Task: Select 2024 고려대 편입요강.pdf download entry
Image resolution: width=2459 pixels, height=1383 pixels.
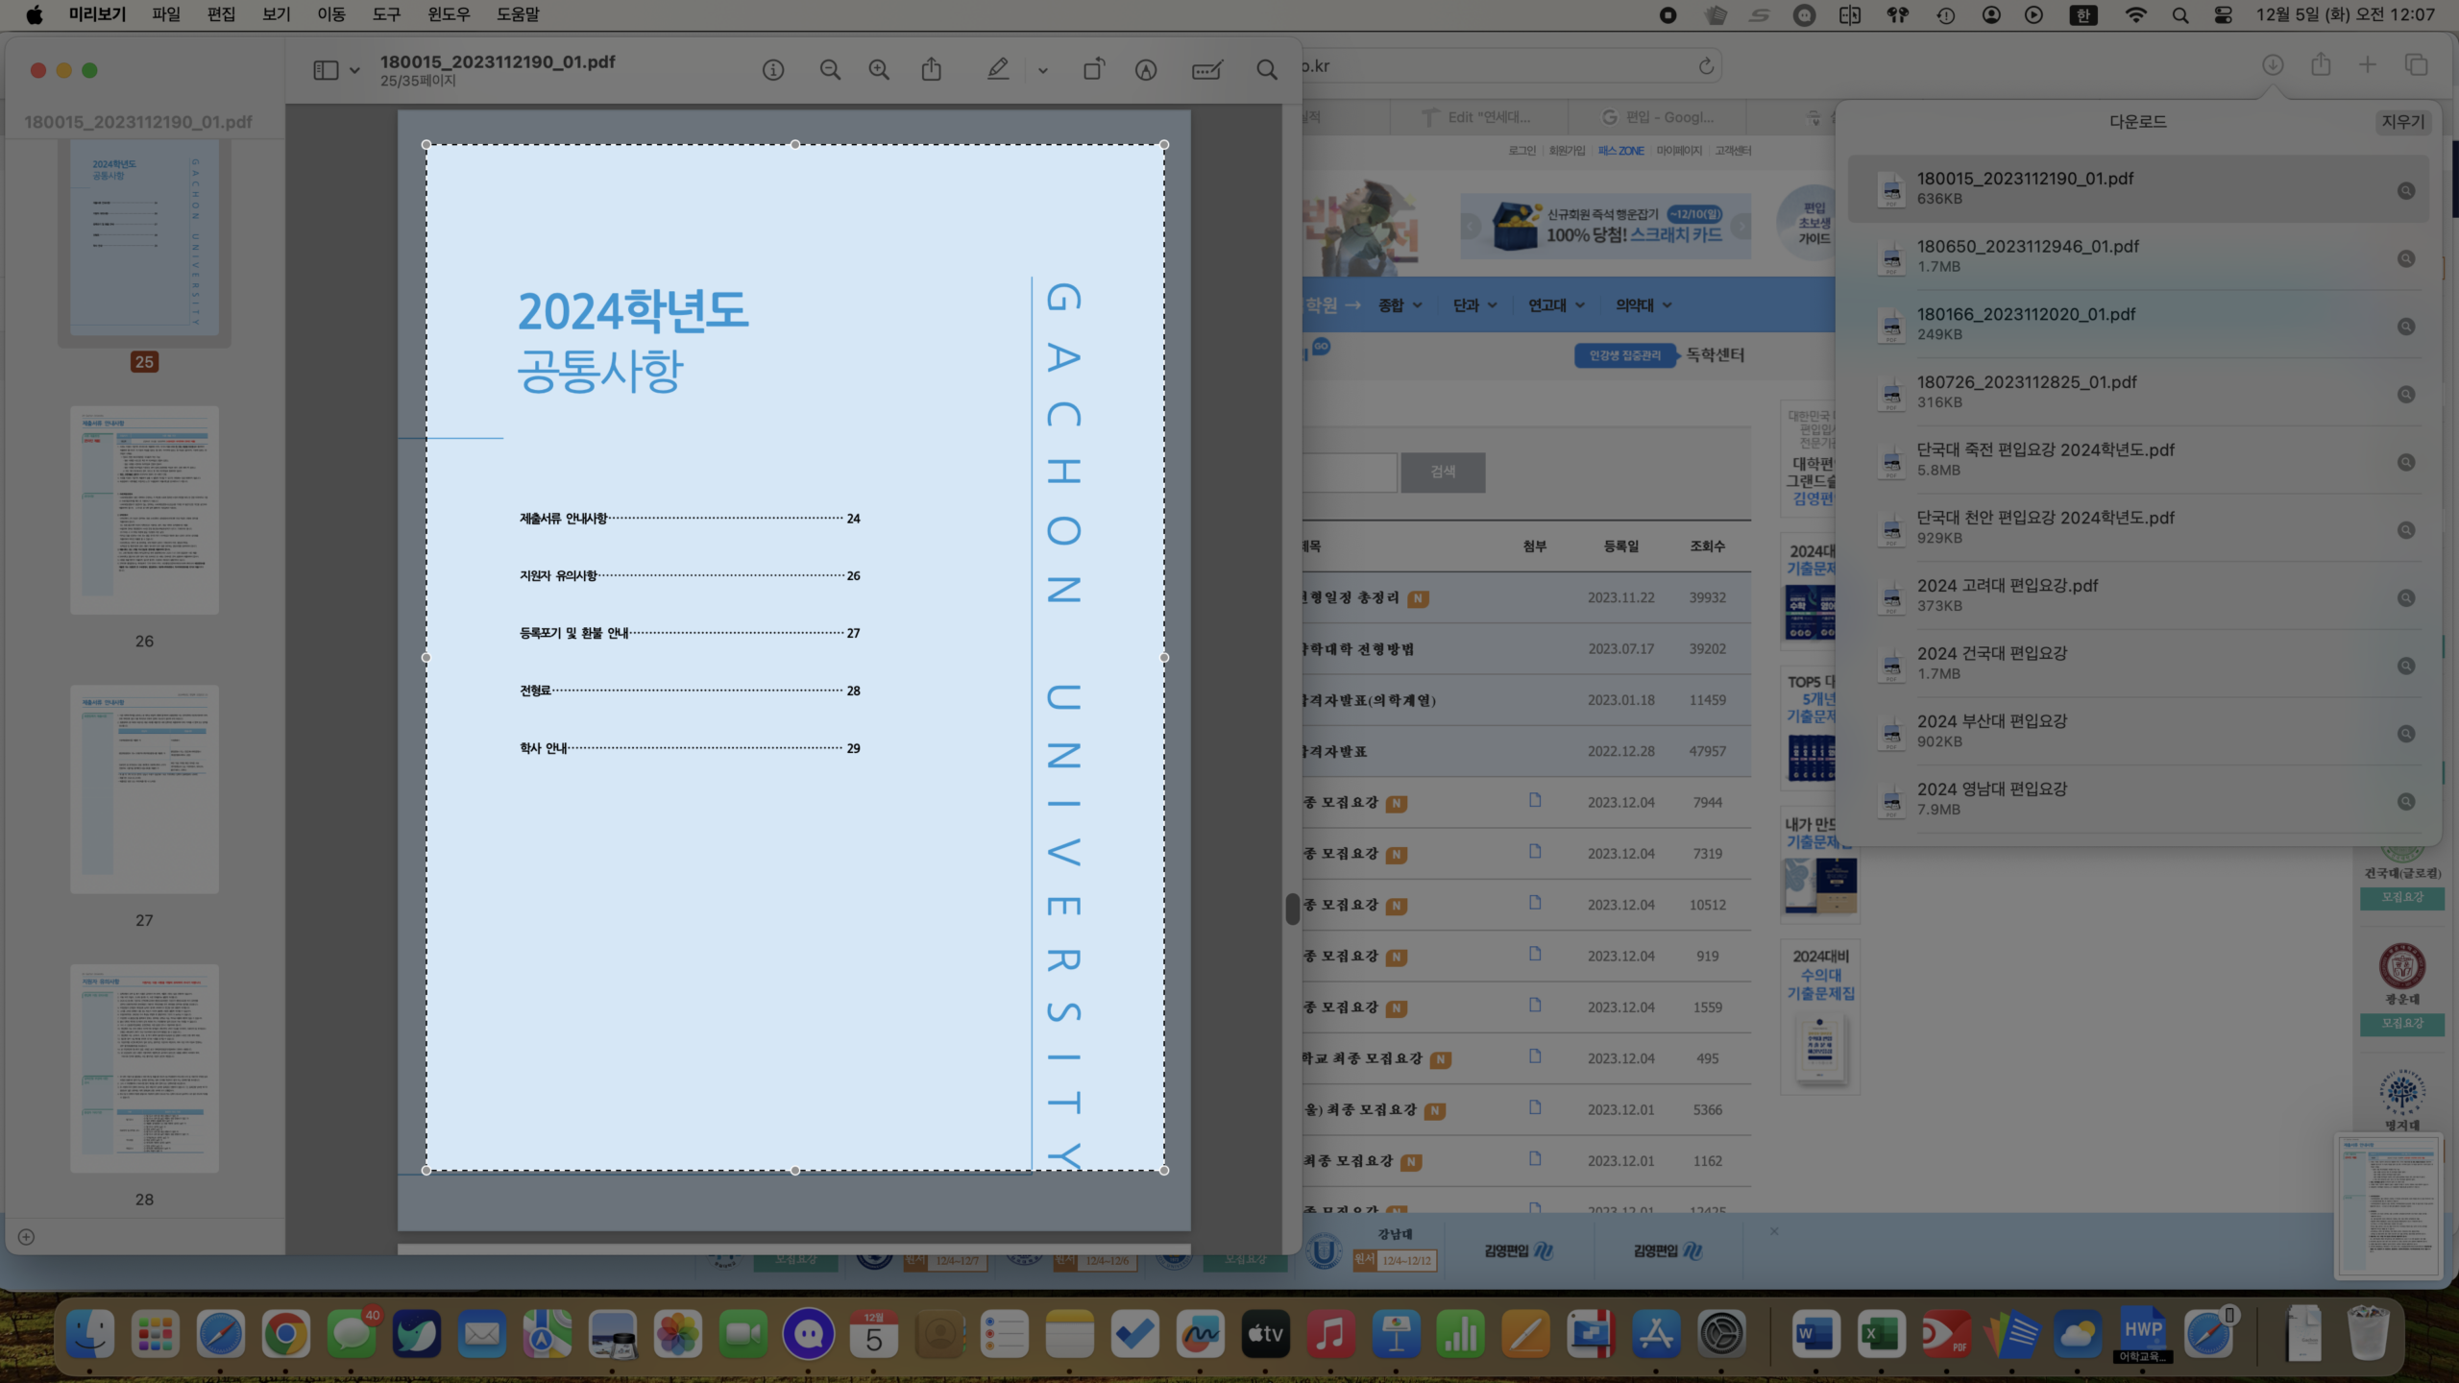Action: coord(2138,595)
